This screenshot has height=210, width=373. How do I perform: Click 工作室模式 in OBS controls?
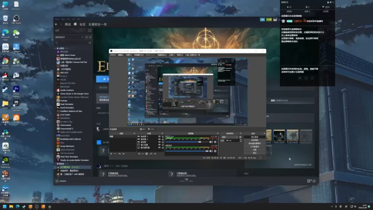pyautogui.click(x=255, y=147)
